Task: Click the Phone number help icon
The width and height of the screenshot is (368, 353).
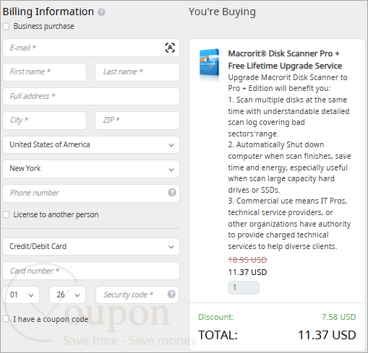Action: pos(172,193)
